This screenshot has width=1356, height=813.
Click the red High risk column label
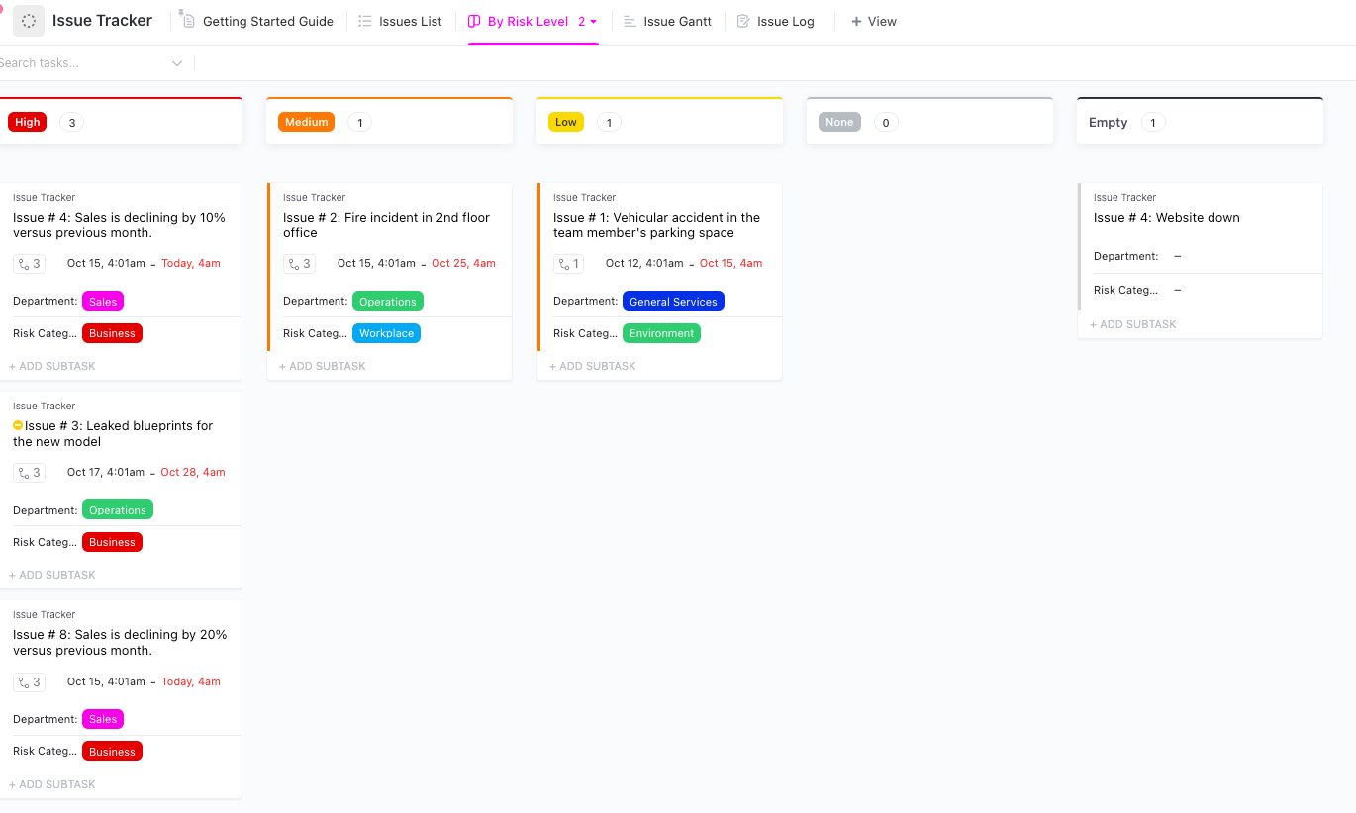(28, 122)
